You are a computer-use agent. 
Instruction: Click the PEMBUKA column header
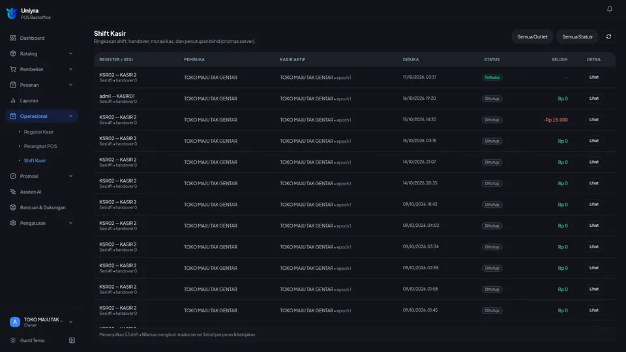[x=194, y=59]
